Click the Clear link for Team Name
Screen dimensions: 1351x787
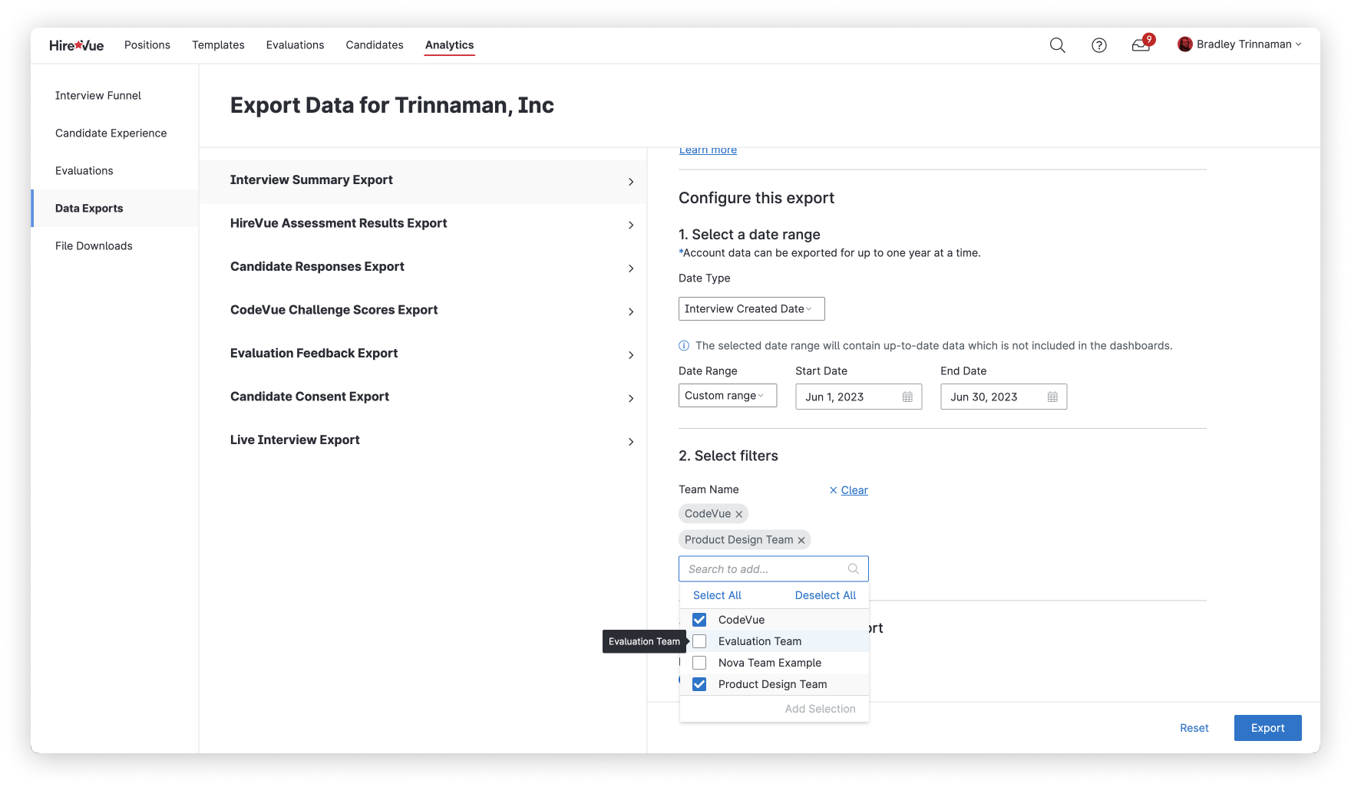[x=854, y=490]
